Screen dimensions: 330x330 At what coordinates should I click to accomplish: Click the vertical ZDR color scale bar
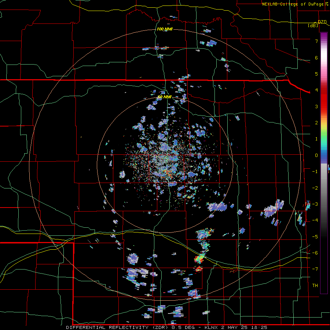(x=324, y=163)
